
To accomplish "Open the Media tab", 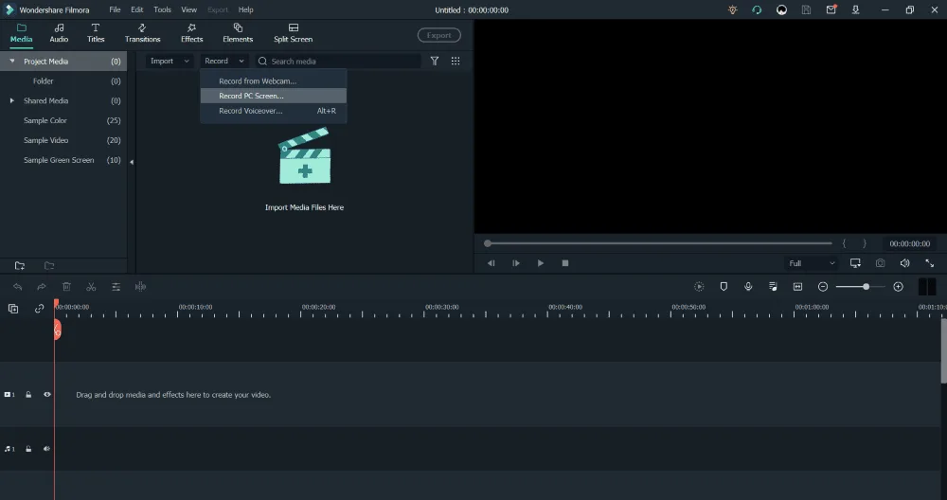I will [x=21, y=33].
